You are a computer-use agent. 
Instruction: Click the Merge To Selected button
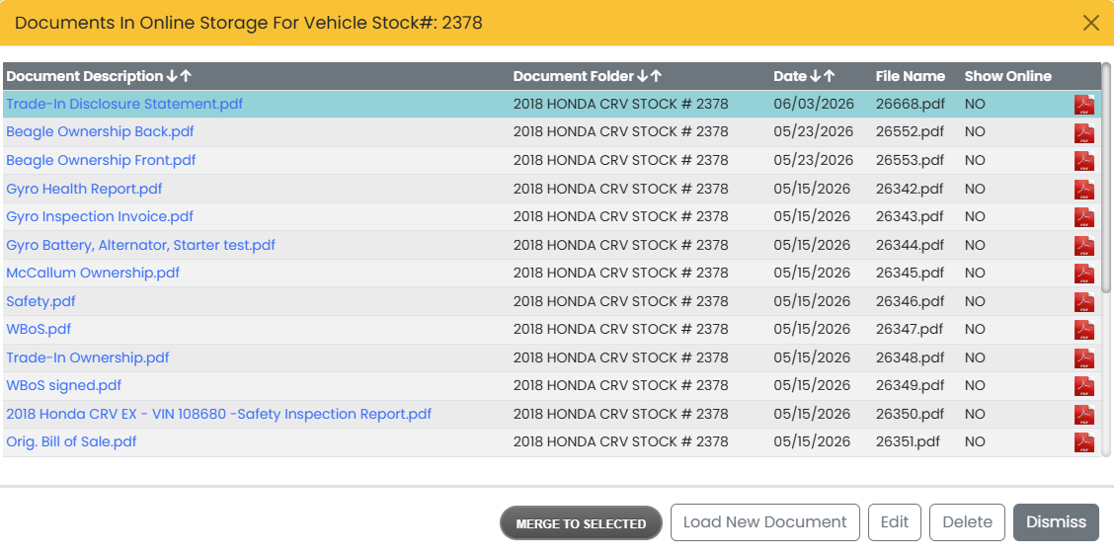tap(581, 523)
